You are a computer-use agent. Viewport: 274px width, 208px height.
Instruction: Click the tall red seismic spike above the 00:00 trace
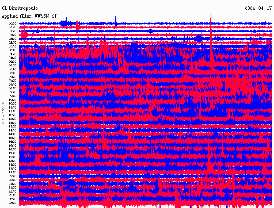(211, 16)
